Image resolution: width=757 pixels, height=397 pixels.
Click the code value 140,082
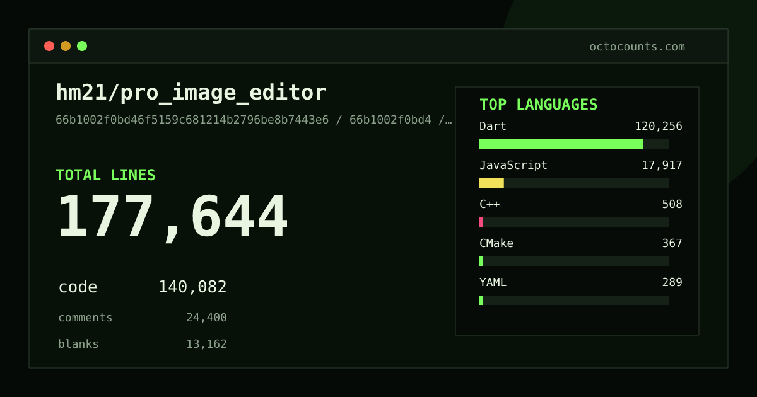[x=192, y=287]
